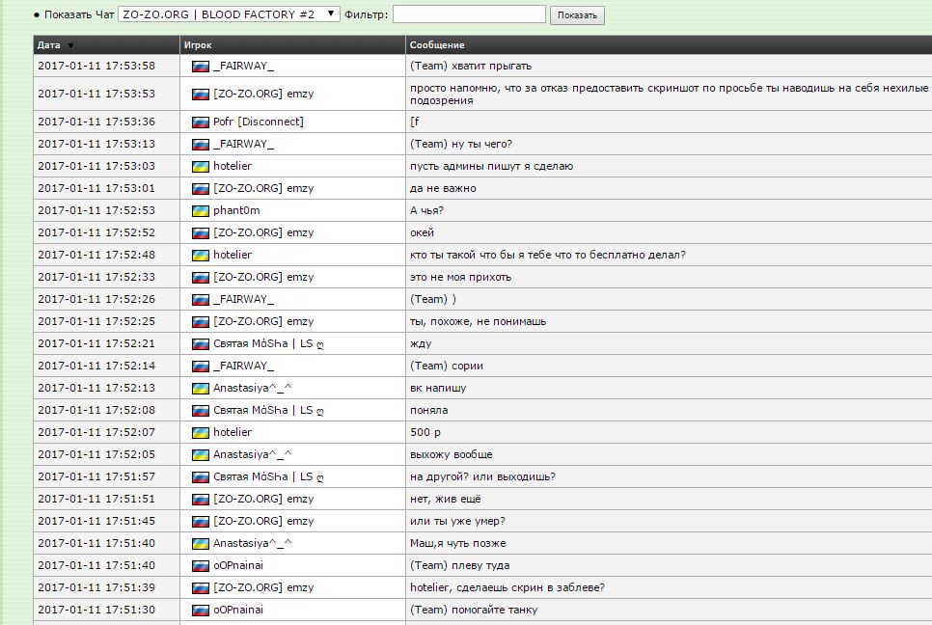Sort by the Игрок column header
The image size is (932, 625).
(x=197, y=45)
